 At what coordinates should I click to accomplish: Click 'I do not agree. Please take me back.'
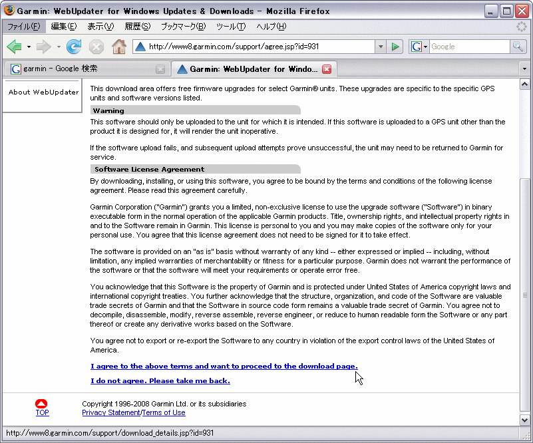point(160,381)
